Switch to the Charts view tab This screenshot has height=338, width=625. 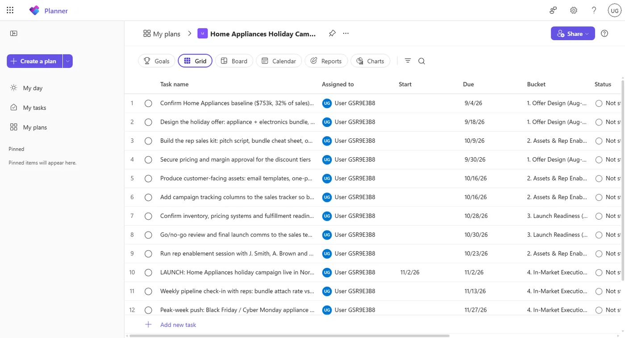(370, 61)
